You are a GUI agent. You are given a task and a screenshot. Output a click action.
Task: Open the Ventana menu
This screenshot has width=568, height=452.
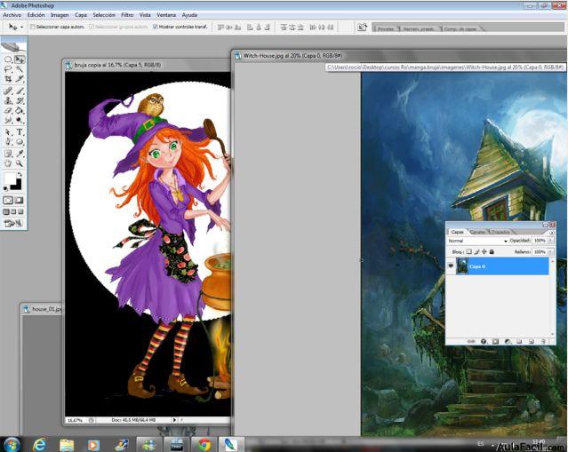coord(166,15)
